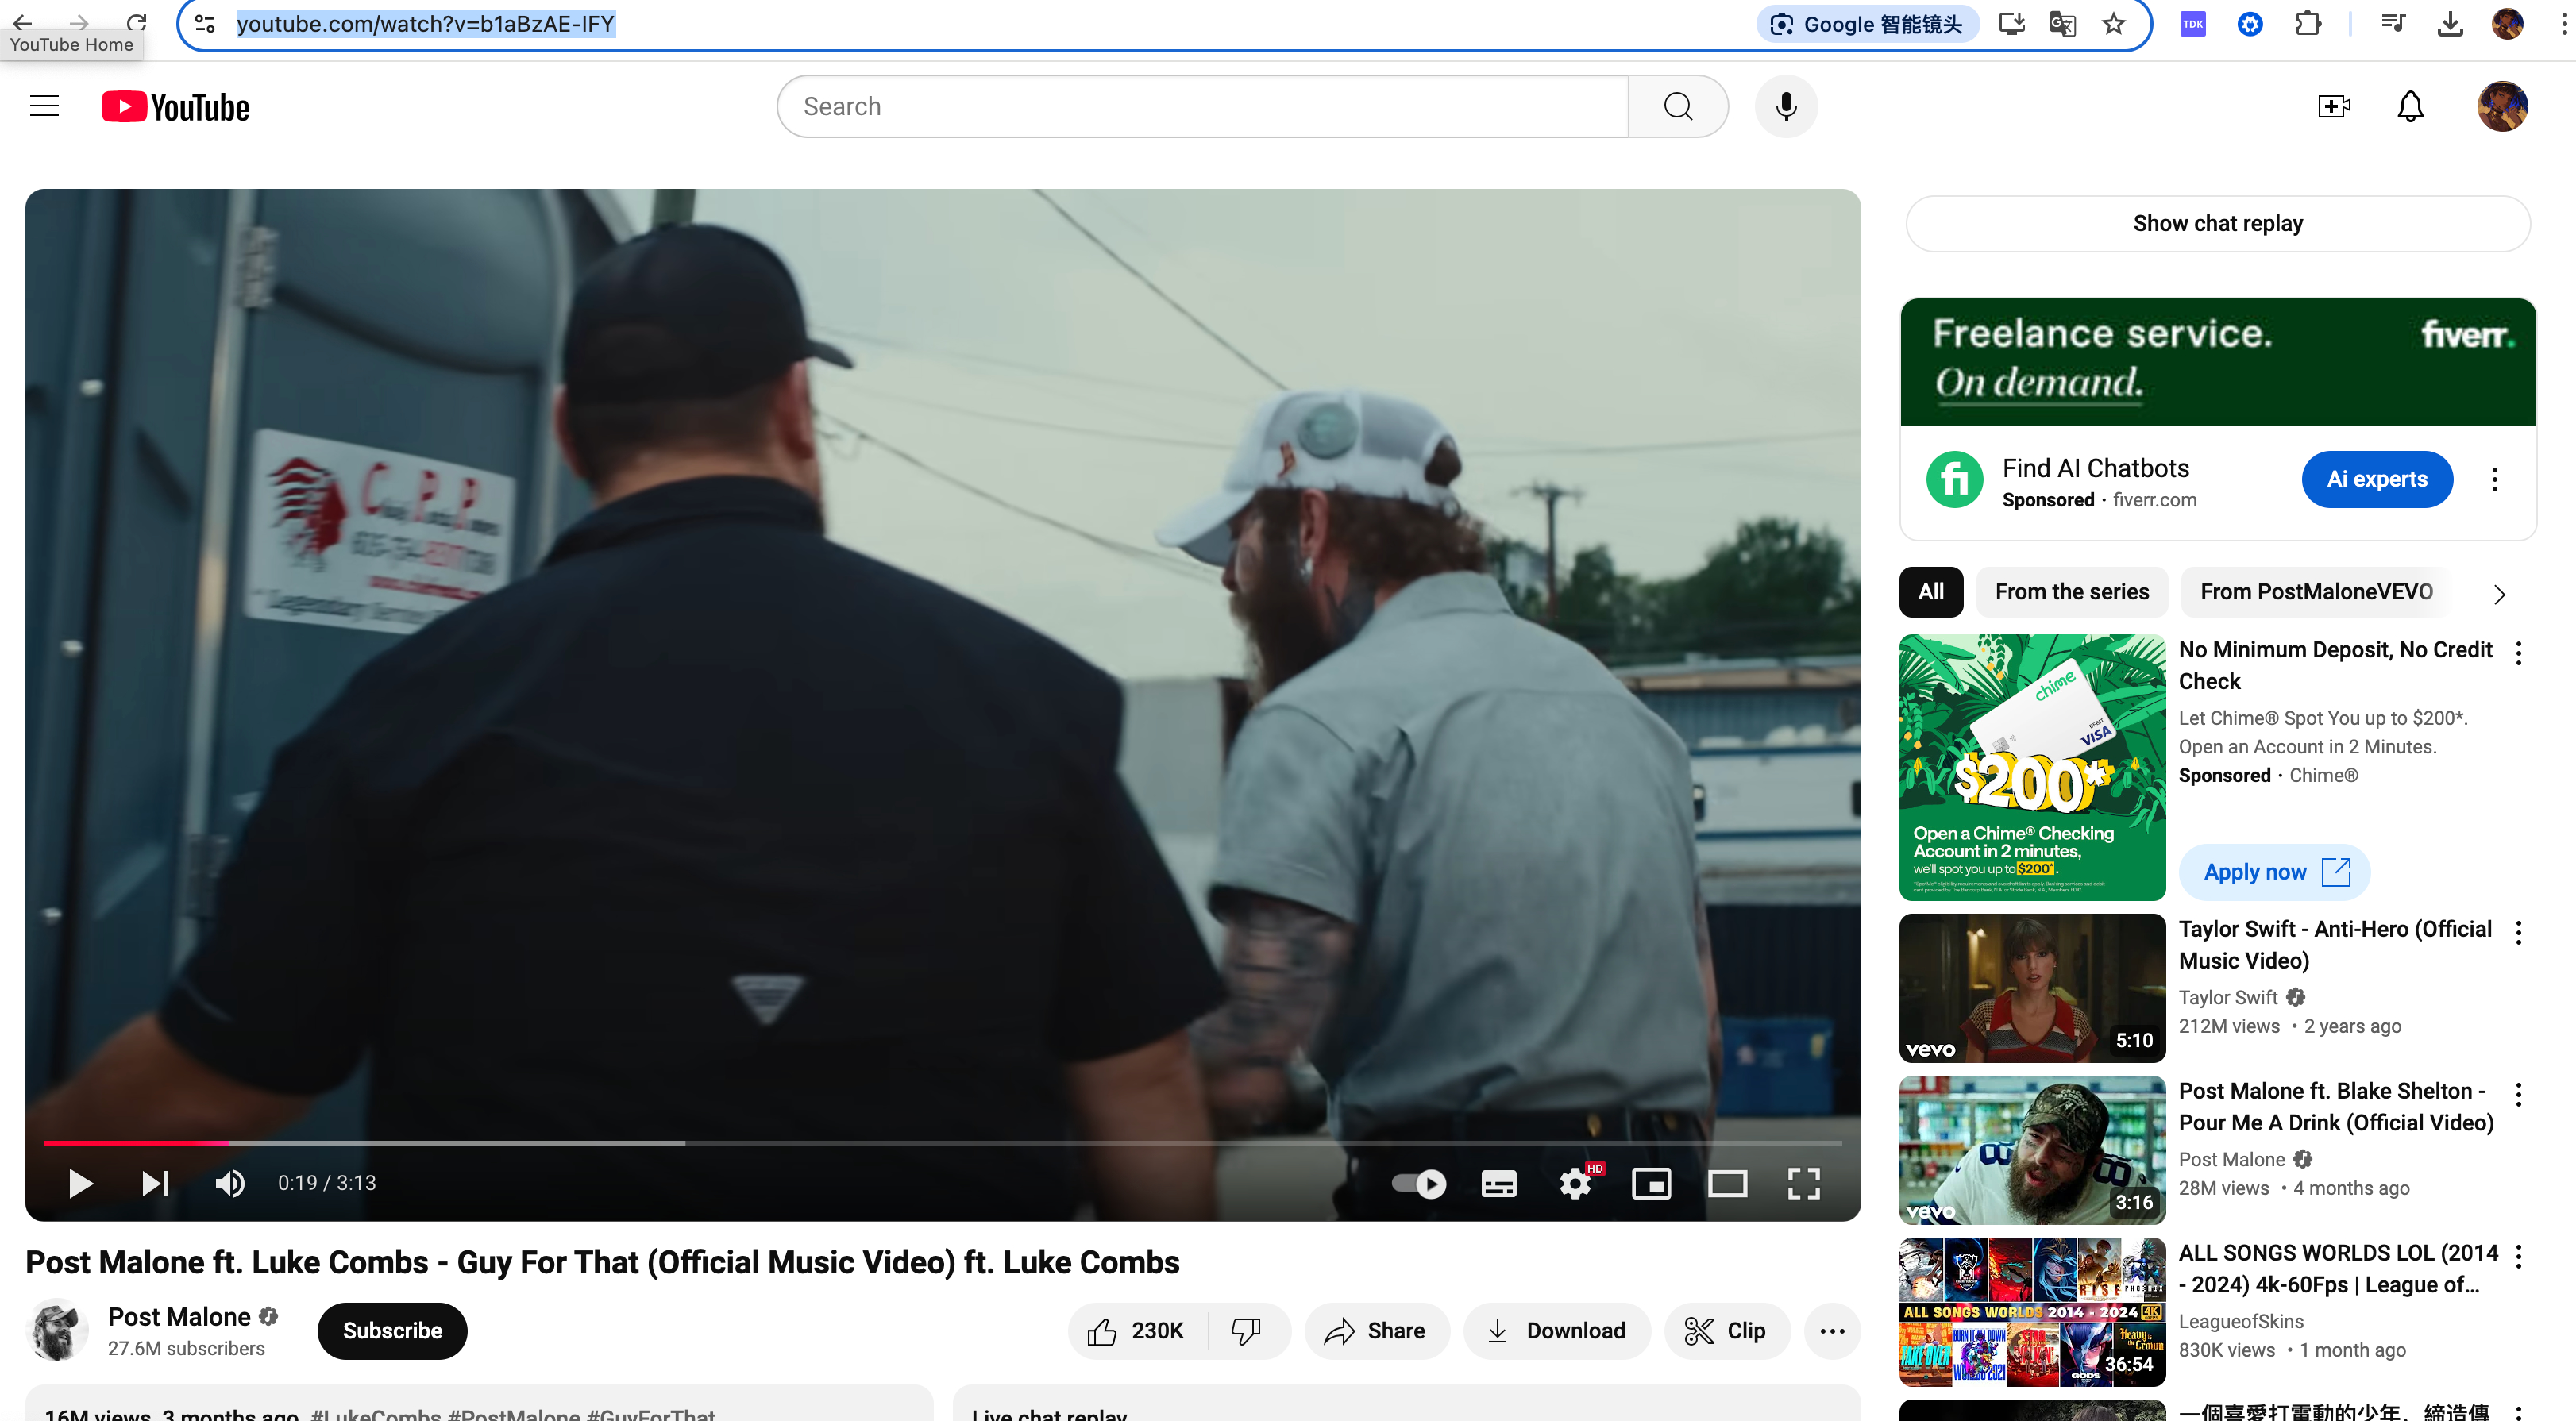Open site information icon in address bar
2576x1421 pixels.
tap(205, 23)
